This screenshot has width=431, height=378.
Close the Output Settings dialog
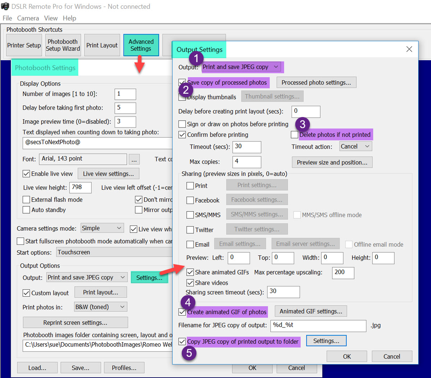[409, 49]
